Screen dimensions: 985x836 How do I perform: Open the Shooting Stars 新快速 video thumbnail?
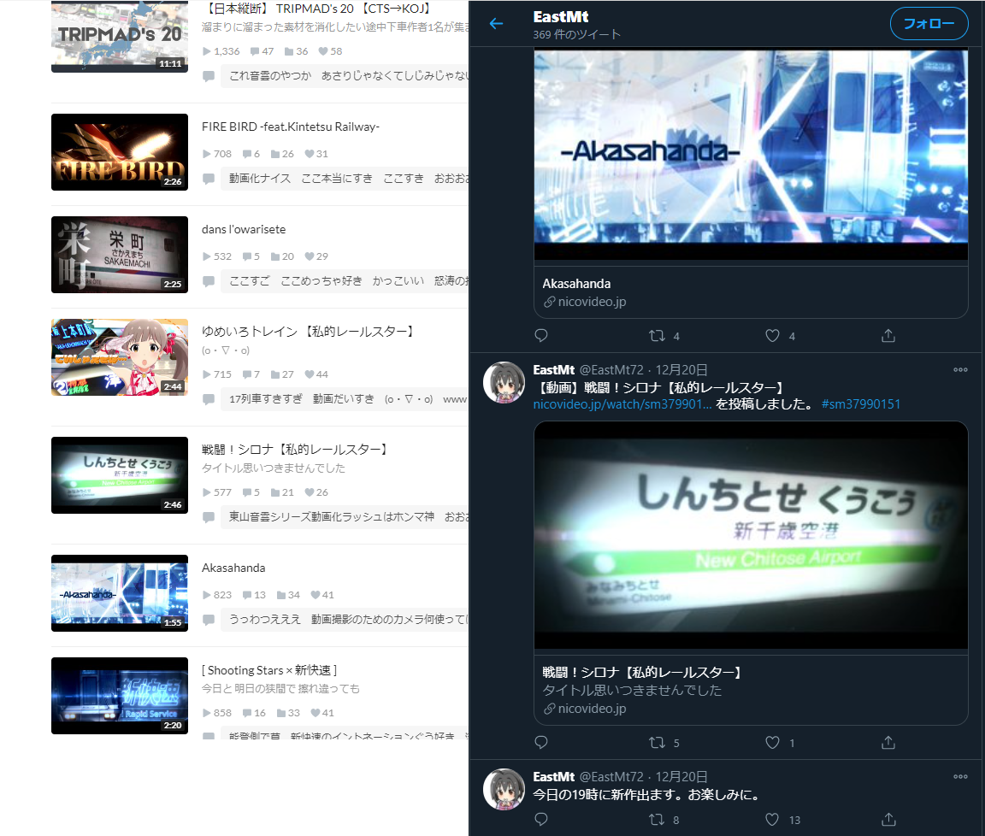pos(120,695)
